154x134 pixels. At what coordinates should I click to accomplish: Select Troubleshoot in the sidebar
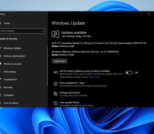(x=10, y=79)
